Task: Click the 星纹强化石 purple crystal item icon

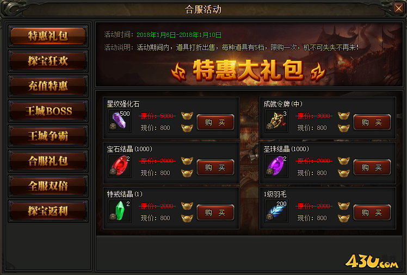Action: point(120,121)
